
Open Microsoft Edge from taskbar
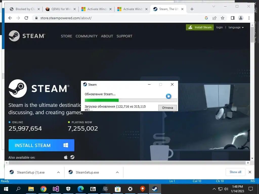point(81,189)
